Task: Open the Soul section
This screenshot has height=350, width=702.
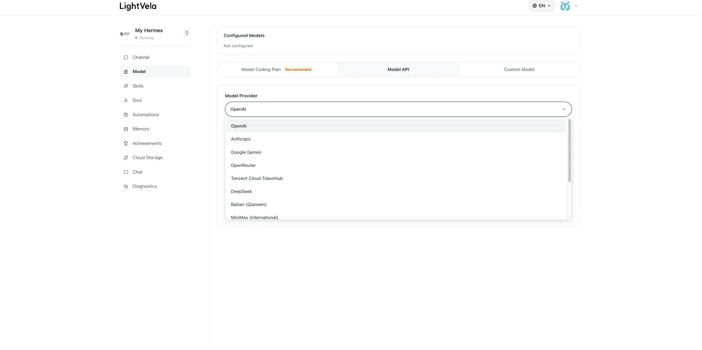Action: click(x=155, y=100)
